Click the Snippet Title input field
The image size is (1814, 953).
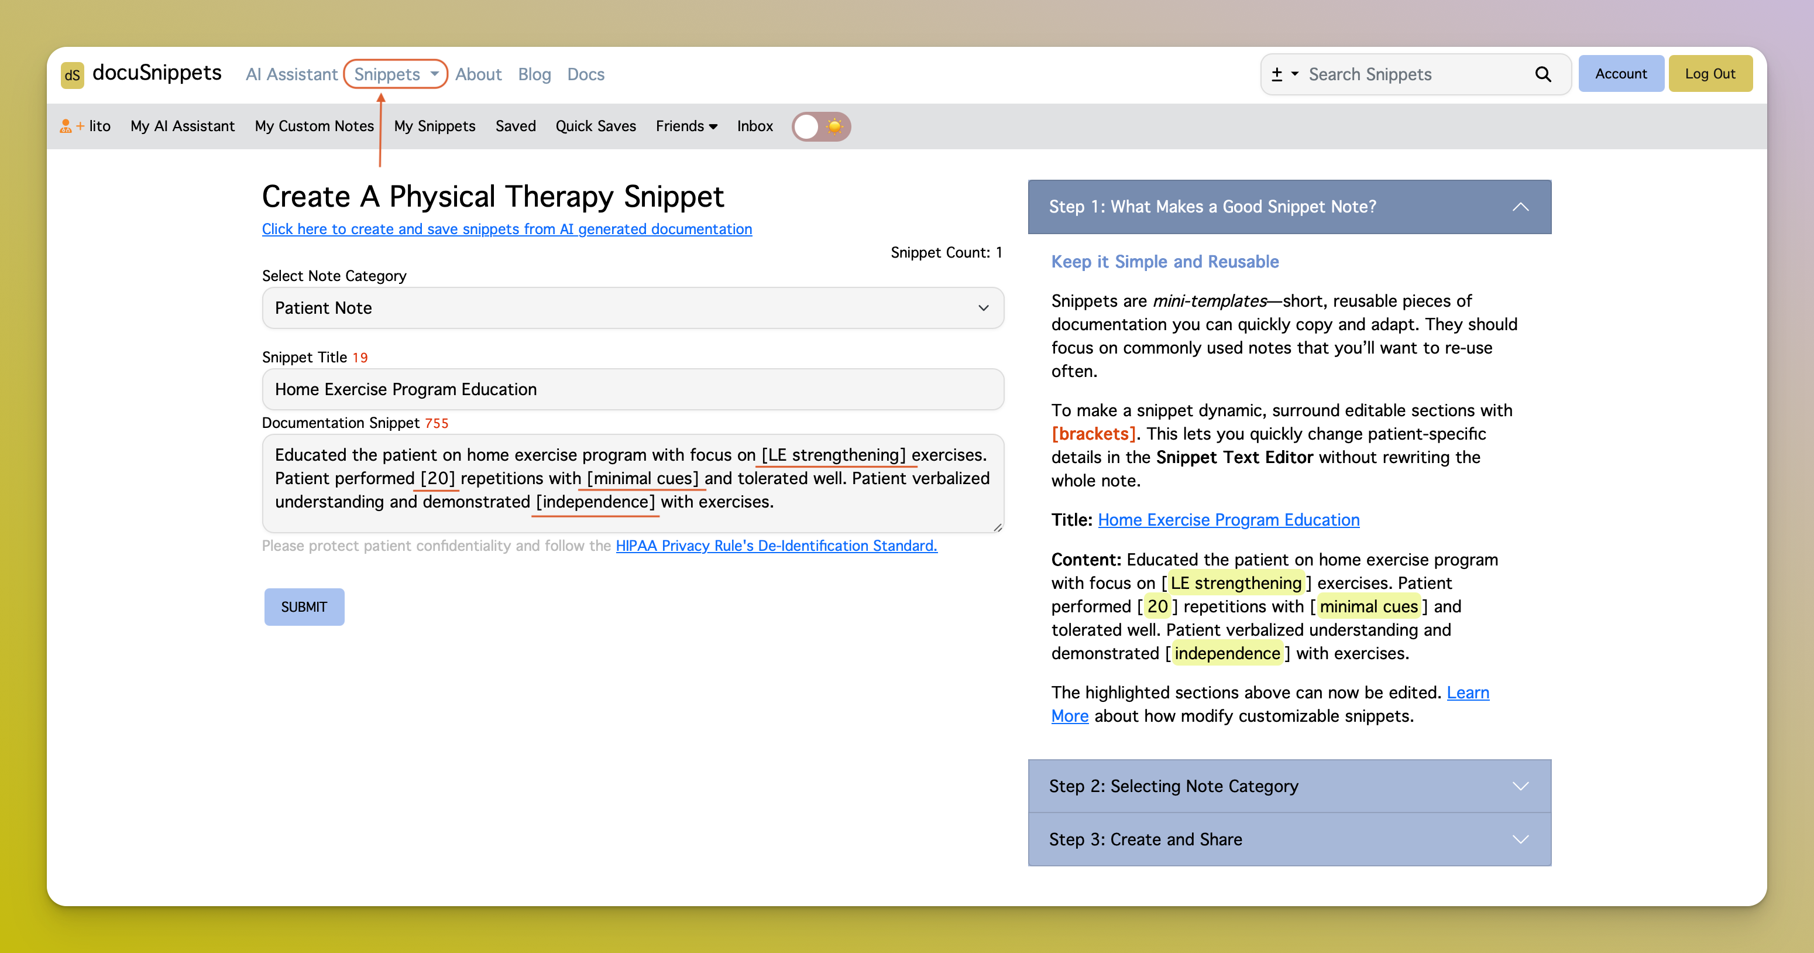pos(631,389)
